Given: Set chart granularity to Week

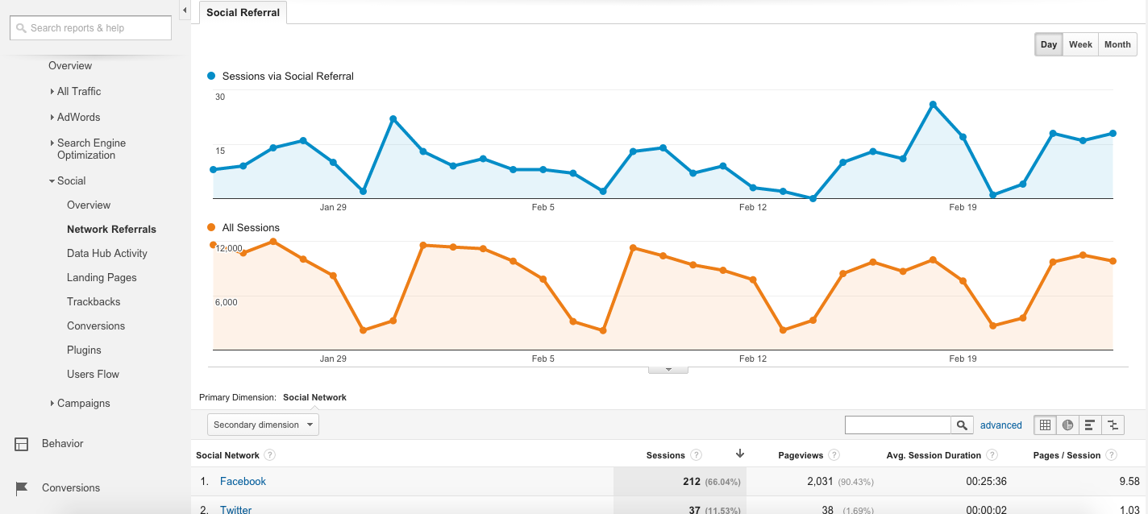Looking at the screenshot, I should click(1080, 44).
